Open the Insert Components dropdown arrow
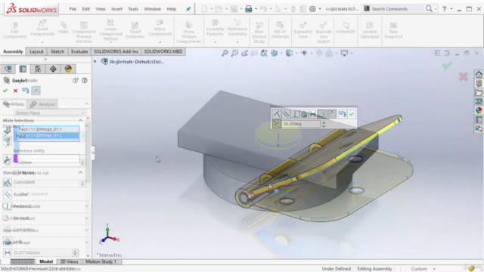 click(42, 42)
